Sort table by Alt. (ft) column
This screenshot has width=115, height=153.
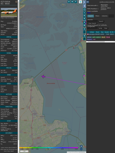coord(111,32)
